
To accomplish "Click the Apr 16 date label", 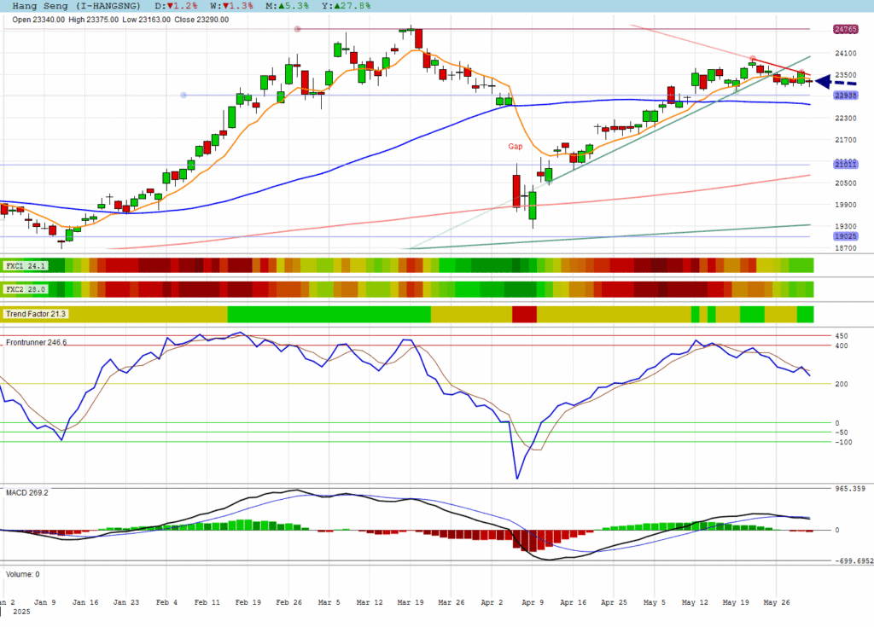I will tap(573, 602).
